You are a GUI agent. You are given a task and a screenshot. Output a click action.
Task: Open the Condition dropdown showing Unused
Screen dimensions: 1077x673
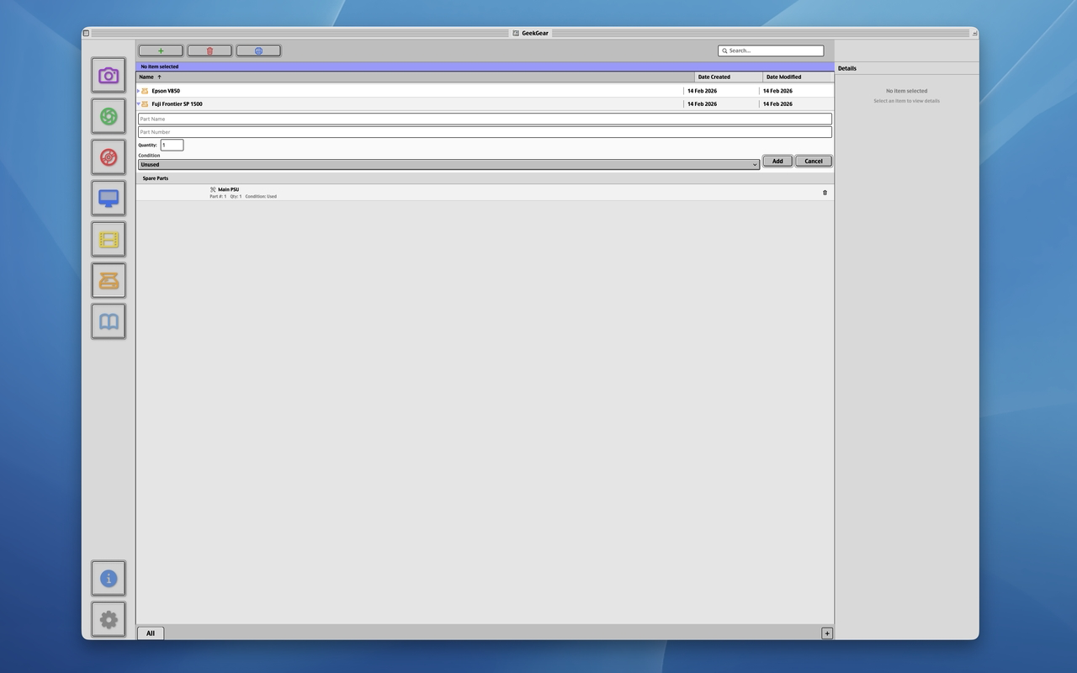(448, 165)
